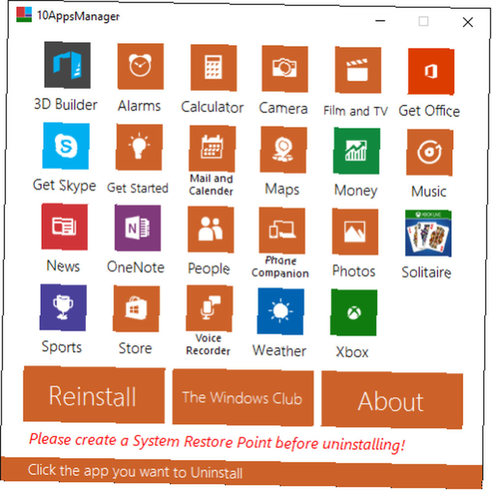Click the Reinstall button

pos(94,395)
